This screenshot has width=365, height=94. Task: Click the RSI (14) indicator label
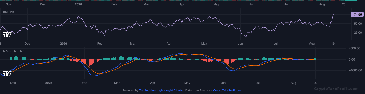(x=9, y=12)
